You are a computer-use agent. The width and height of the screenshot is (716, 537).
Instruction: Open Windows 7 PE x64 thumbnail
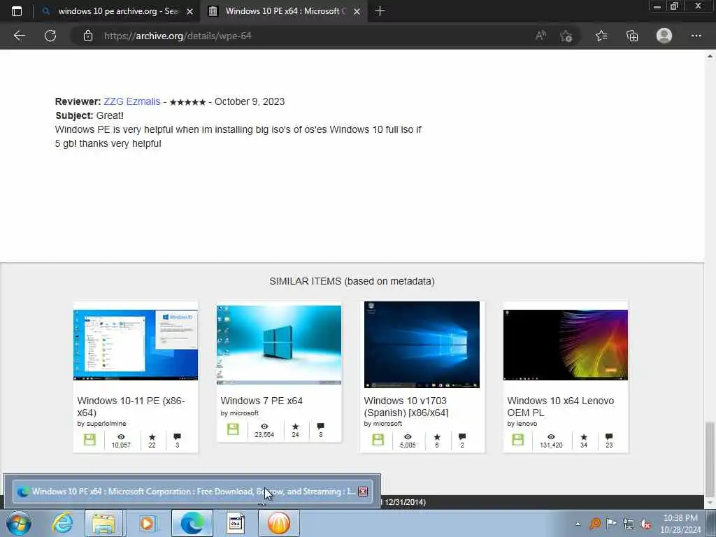point(279,345)
